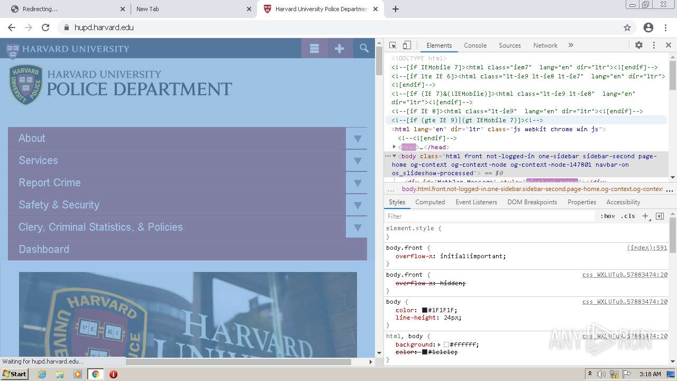Toggle DevTools device toolbar
The image size is (677, 381).
407,45
